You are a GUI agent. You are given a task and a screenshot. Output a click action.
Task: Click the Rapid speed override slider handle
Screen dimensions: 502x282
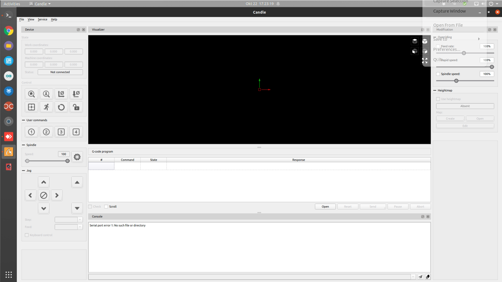(492, 67)
